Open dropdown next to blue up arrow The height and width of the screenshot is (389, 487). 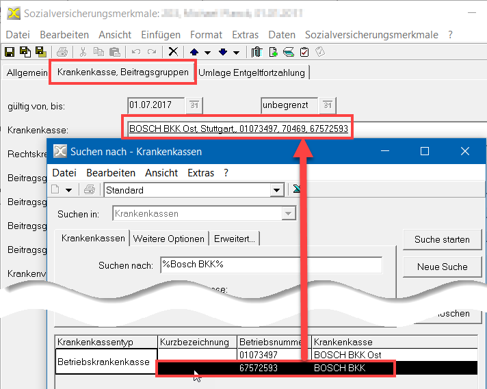(x=207, y=53)
